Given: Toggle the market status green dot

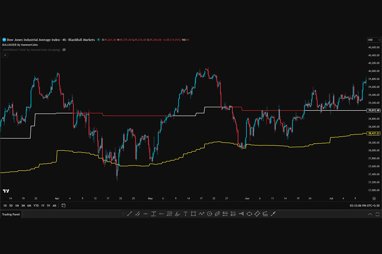Looking at the screenshot, I should click(x=99, y=40).
